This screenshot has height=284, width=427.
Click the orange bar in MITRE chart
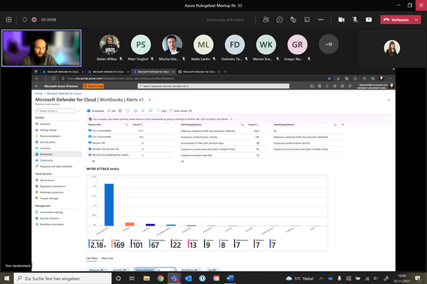click(130, 224)
